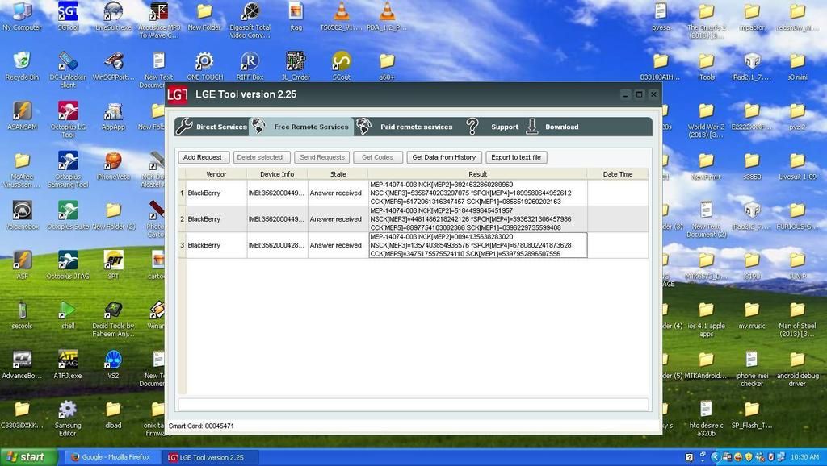827x466 pixels.
Task: Select the Vendor column header
Action: pos(216,174)
